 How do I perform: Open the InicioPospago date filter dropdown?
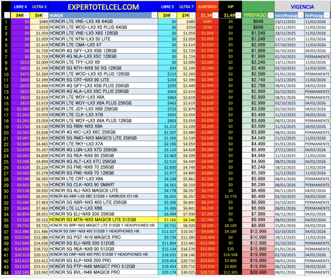[x=301, y=15]
